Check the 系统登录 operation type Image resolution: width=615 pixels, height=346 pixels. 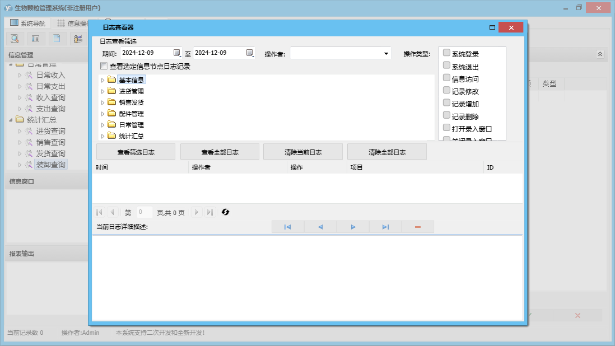pos(446,53)
